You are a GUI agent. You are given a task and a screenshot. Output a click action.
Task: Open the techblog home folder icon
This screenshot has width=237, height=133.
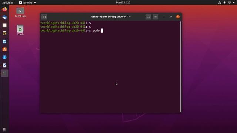(20, 12)
